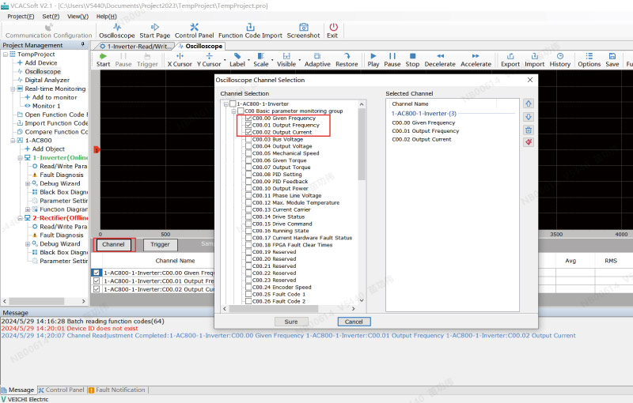Check C00.05 Mechanical Speed channel
633x403 pixels.
248,153
